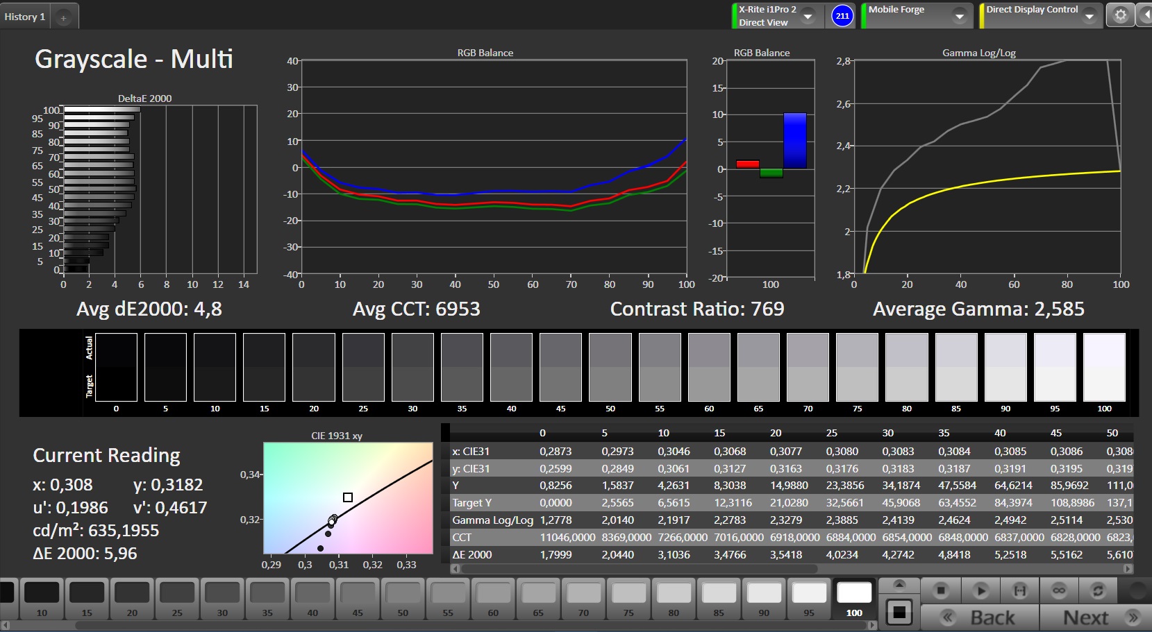Click the Gamma Log/Log chart
The height and width of the screenshot is (632, 1152).
pos(987,166)
